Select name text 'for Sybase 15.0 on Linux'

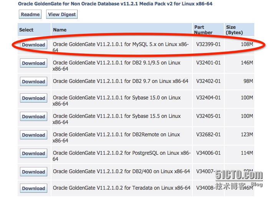152,98
